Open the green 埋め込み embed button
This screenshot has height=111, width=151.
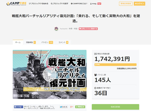pos(80,107)
